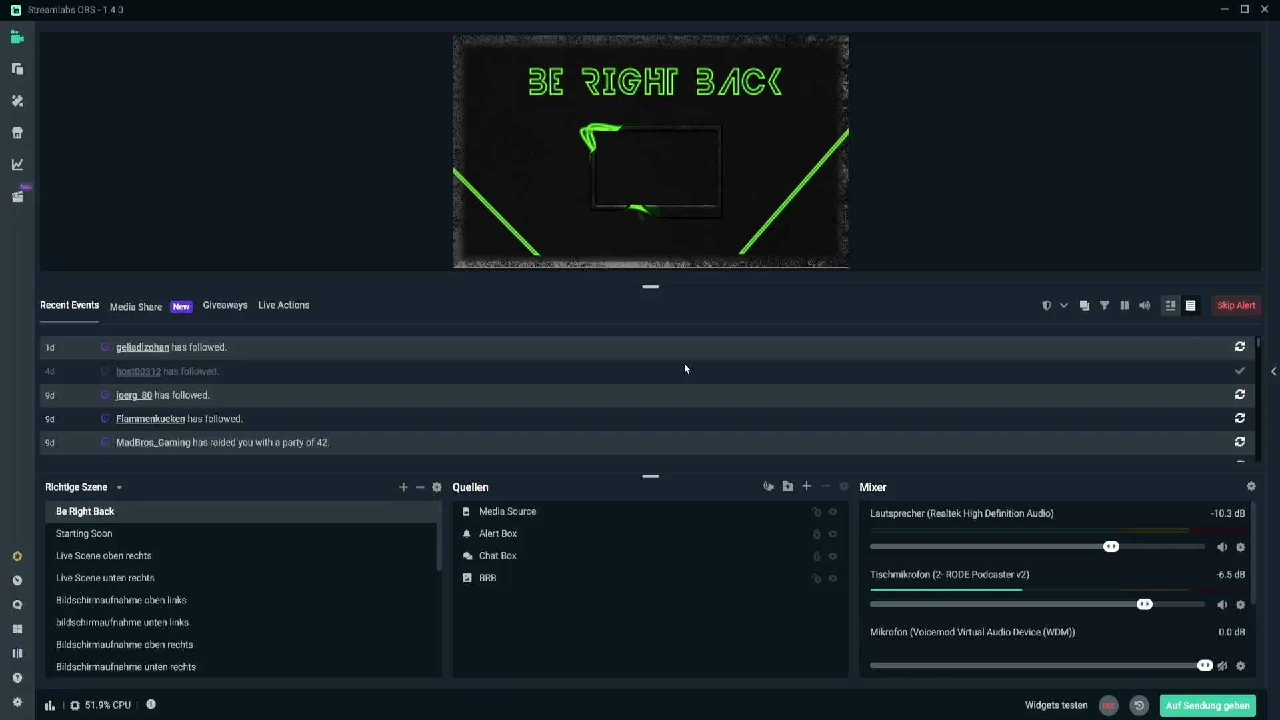Remove the selected scene with minus icon
The image size is (1280, 720).
[420, 487]
